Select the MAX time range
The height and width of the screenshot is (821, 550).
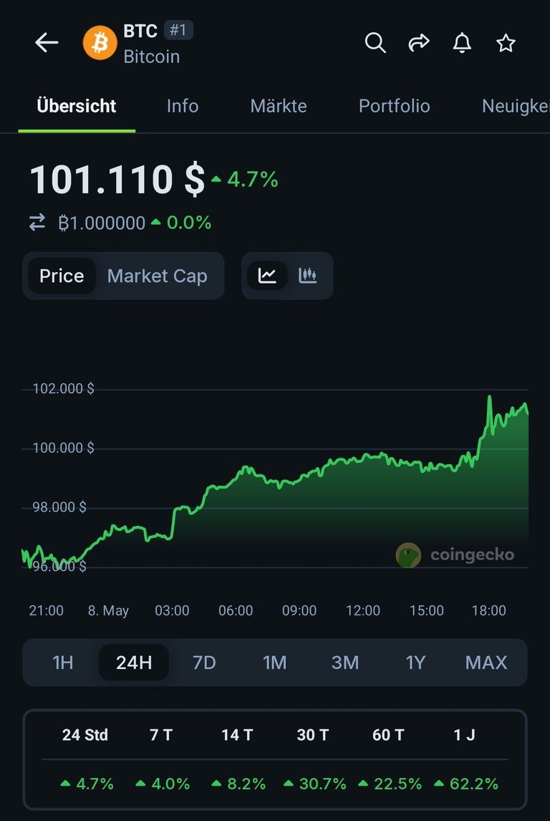pyautogui.click(x=486, y=663)
